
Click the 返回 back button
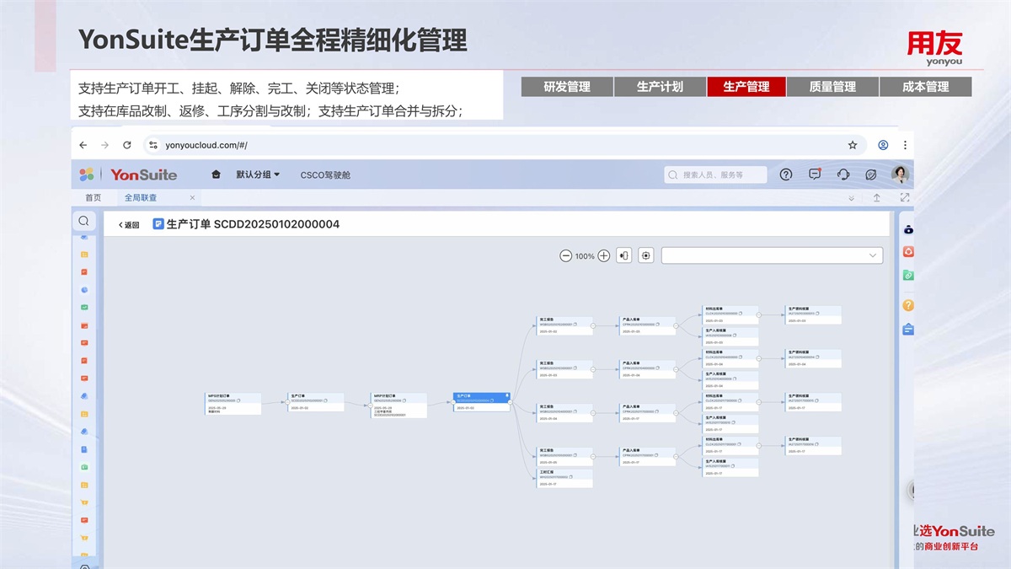(x=129, y=225)
